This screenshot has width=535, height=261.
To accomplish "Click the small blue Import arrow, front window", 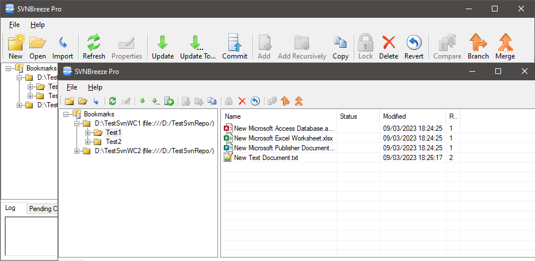I will point(96,101).
